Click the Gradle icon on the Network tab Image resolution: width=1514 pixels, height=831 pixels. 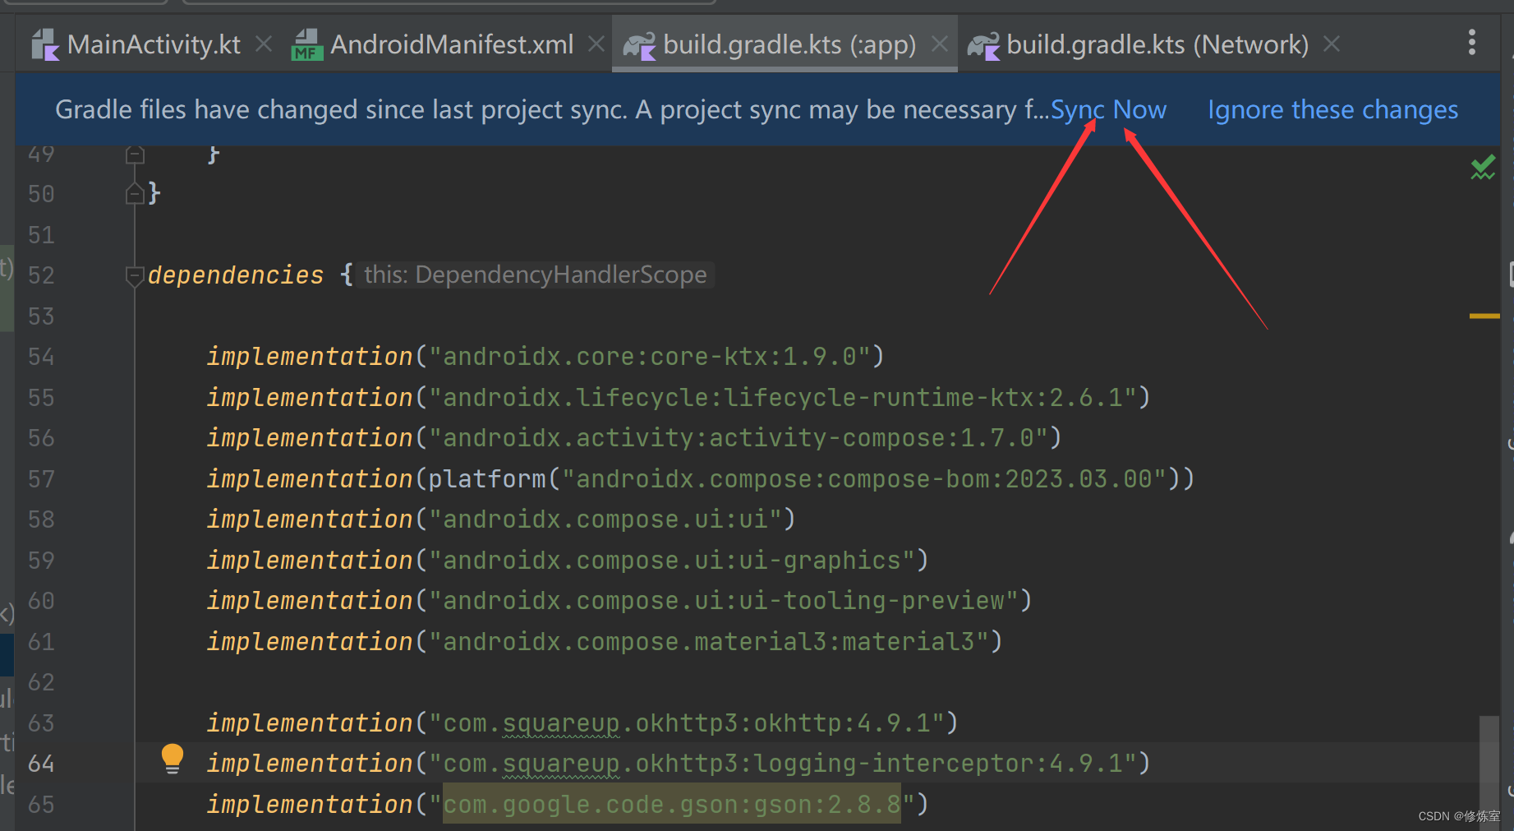tap(983, 44)
